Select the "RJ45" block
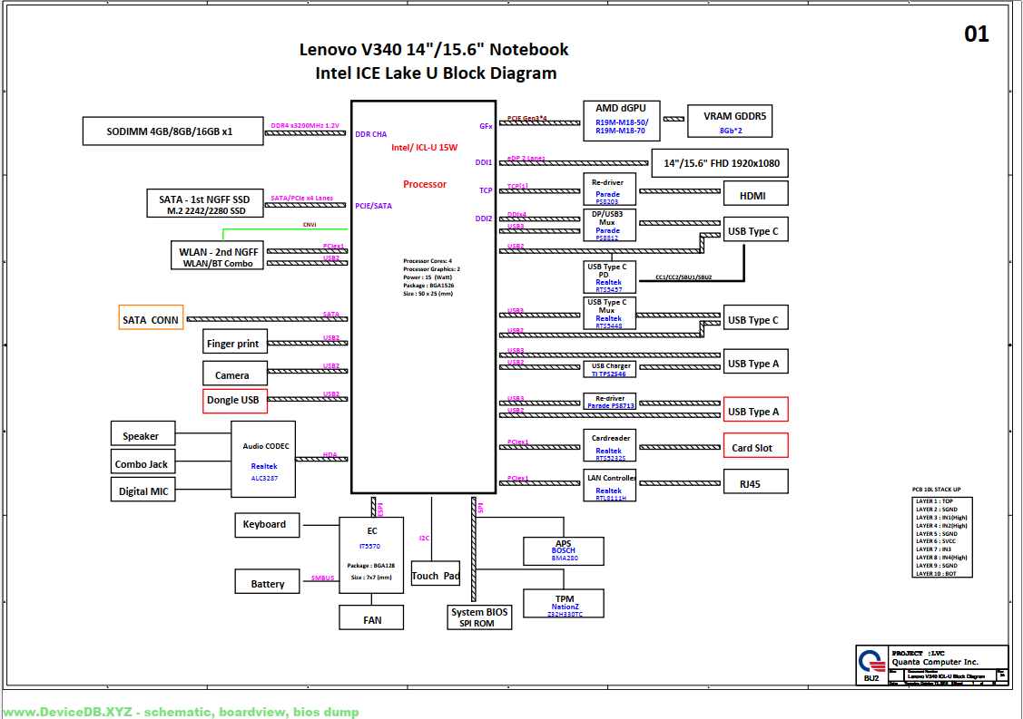 (755, 481)
